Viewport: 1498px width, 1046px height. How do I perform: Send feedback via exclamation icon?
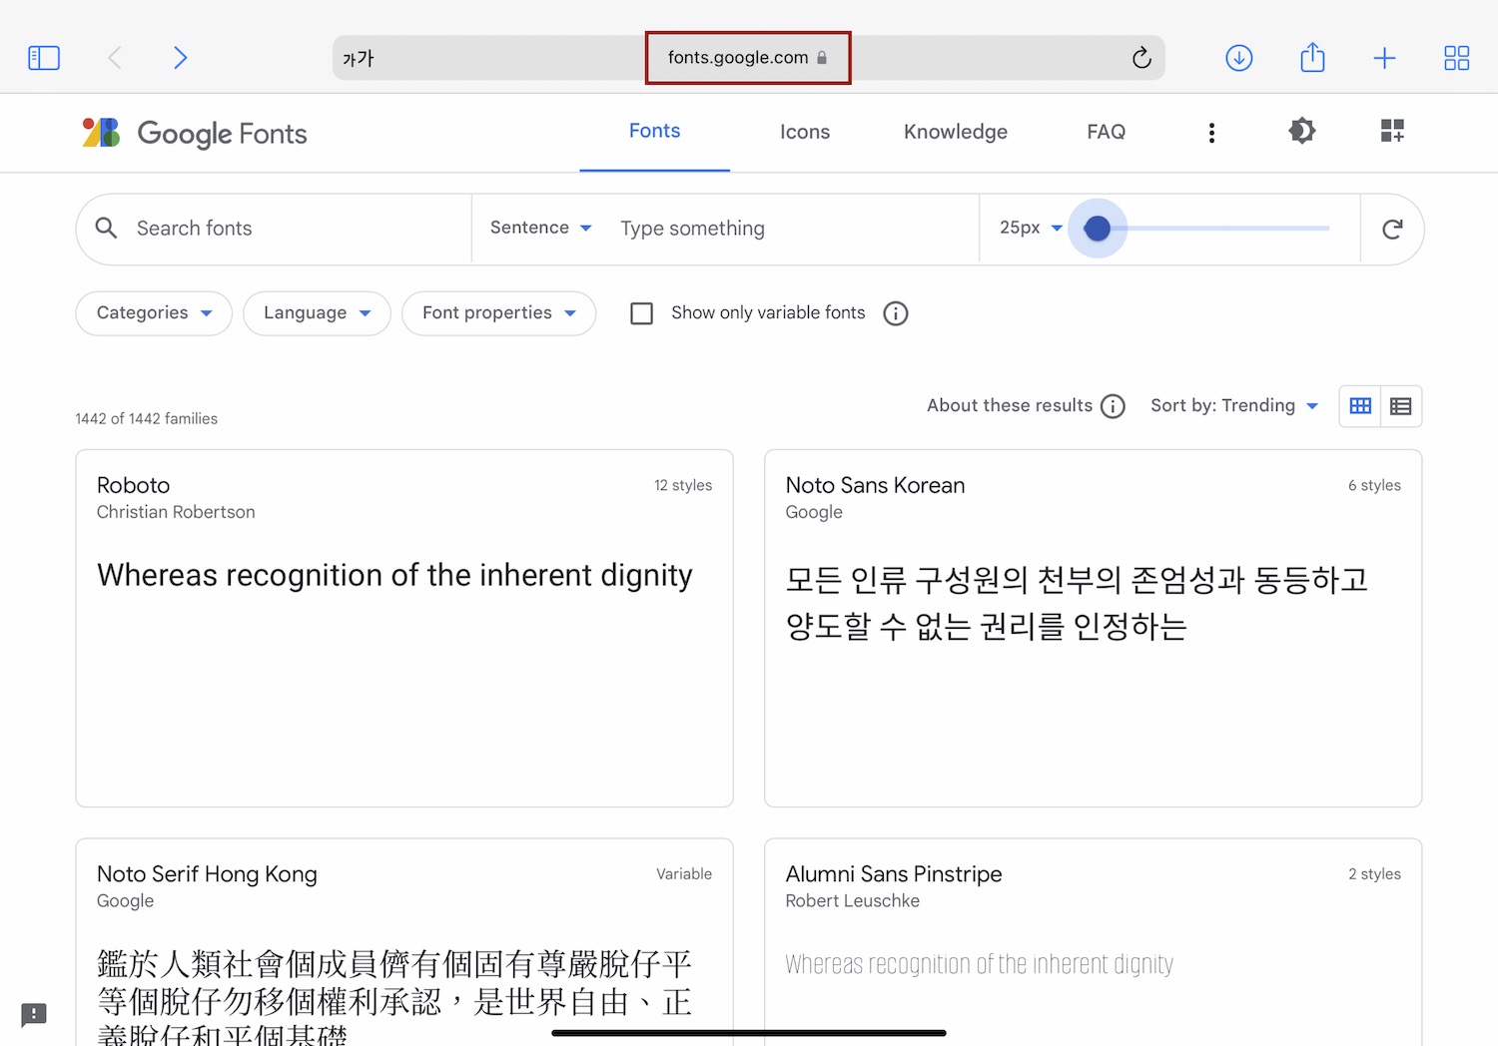pos(34,1015)
